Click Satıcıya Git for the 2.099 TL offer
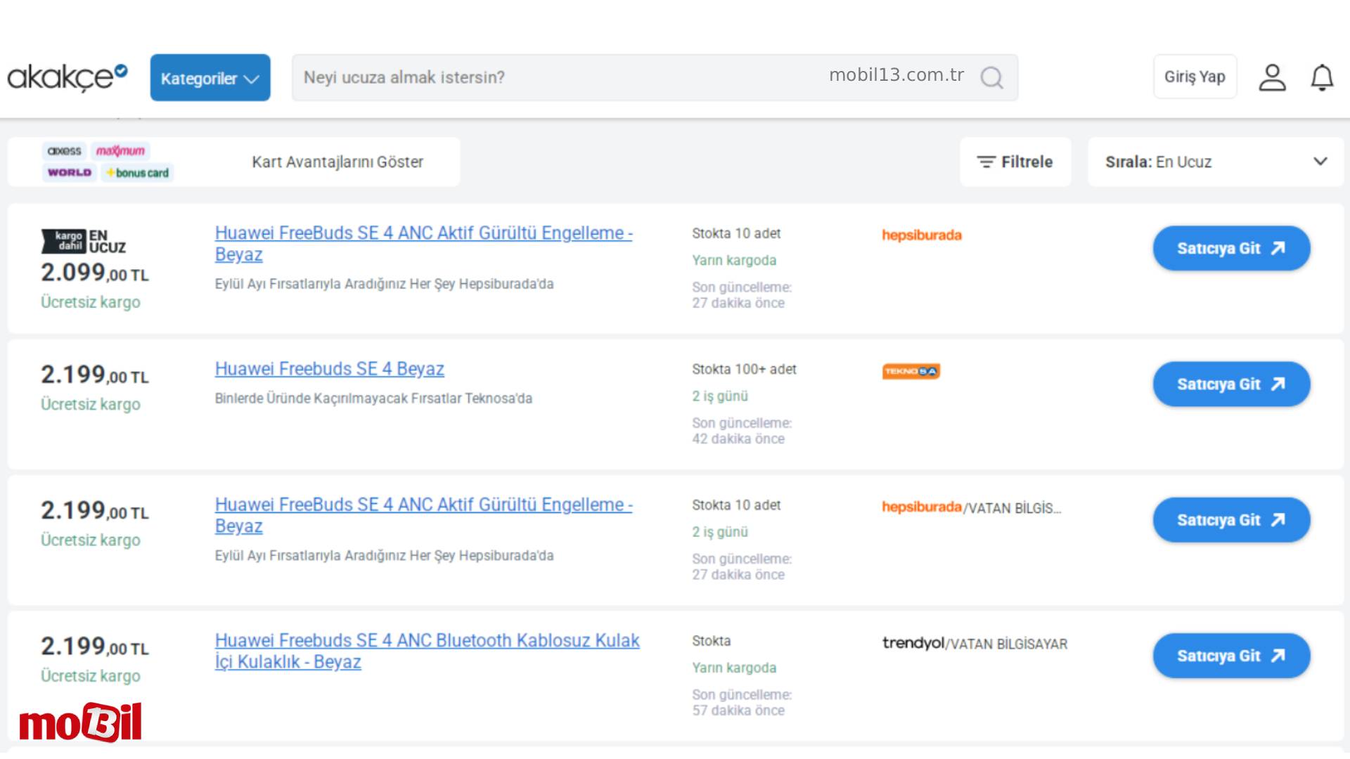 click(x=1231, y=248)
